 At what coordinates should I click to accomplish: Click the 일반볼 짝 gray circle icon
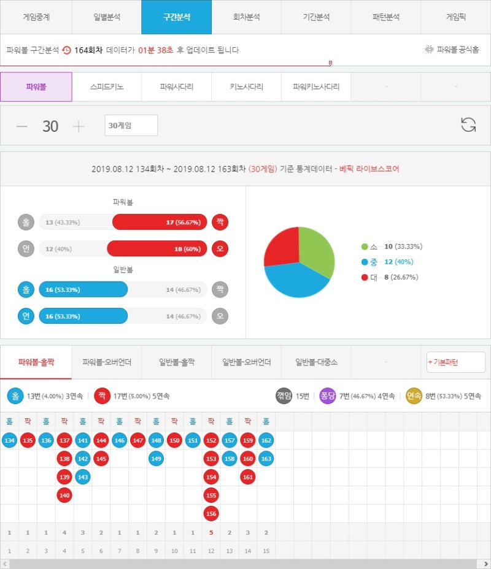pyautogui.click(x=220, y=289)
